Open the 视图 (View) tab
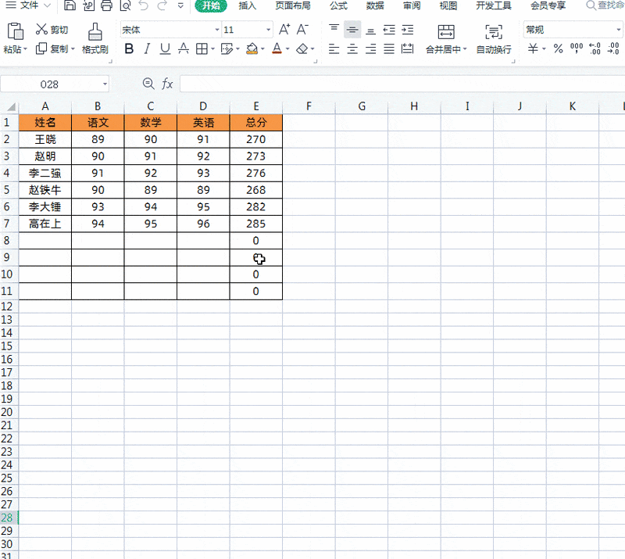 pyautogui.click(x=448, y=5)
